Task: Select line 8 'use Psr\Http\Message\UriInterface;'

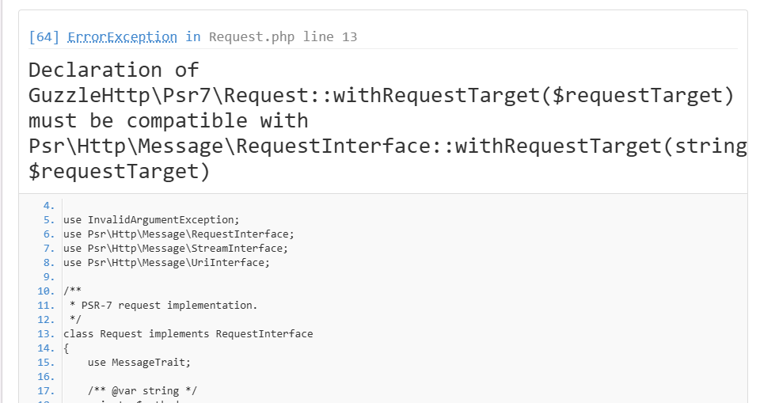Action: click(x=166, y=262)
